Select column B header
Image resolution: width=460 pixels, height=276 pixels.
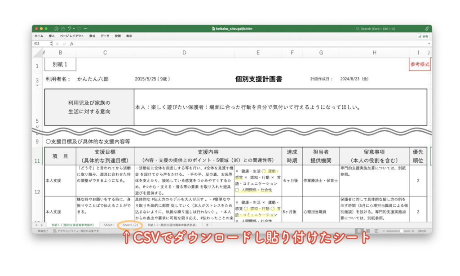pyautogui.click(x=60, y=53)
